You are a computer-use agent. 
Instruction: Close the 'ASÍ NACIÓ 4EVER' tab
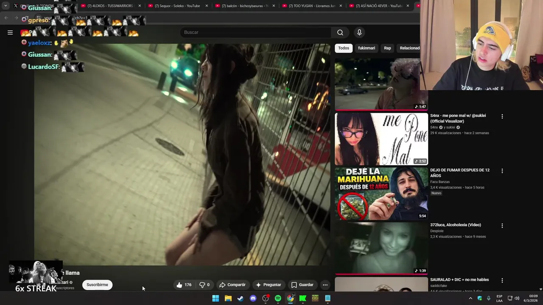click(408, 6)
